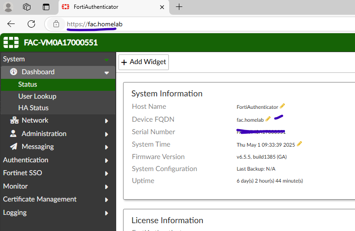
Task: Collapse the System menu section
Action: pos(106,59)
